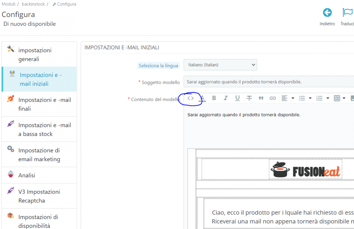Click the Recaptcha plug icon
Screen dimensions: 354x229
[11, 190]
